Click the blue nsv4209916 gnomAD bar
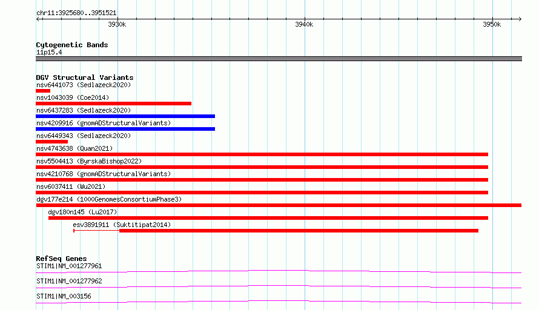The height and width of the screenshot is (310, 539). coord(125,129)
